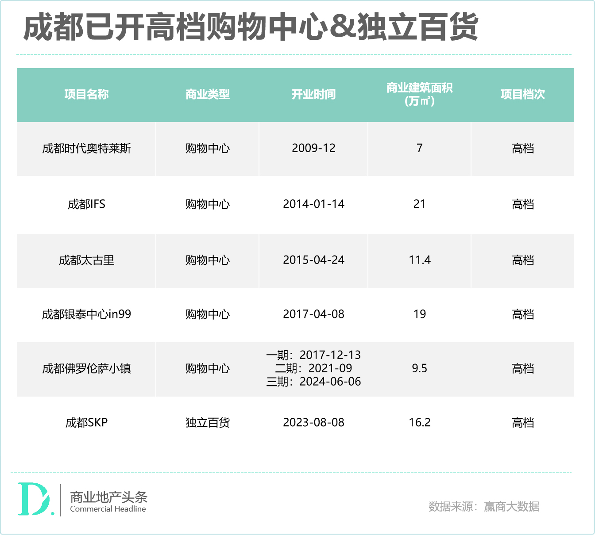595x535 pixels.
Task: Click the 项目档次 column header
Action: 523,94
